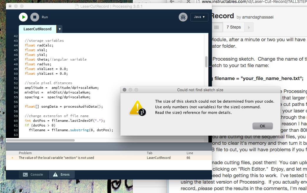
Task: Click OK in the sketch size dialog
Action: 263,126
